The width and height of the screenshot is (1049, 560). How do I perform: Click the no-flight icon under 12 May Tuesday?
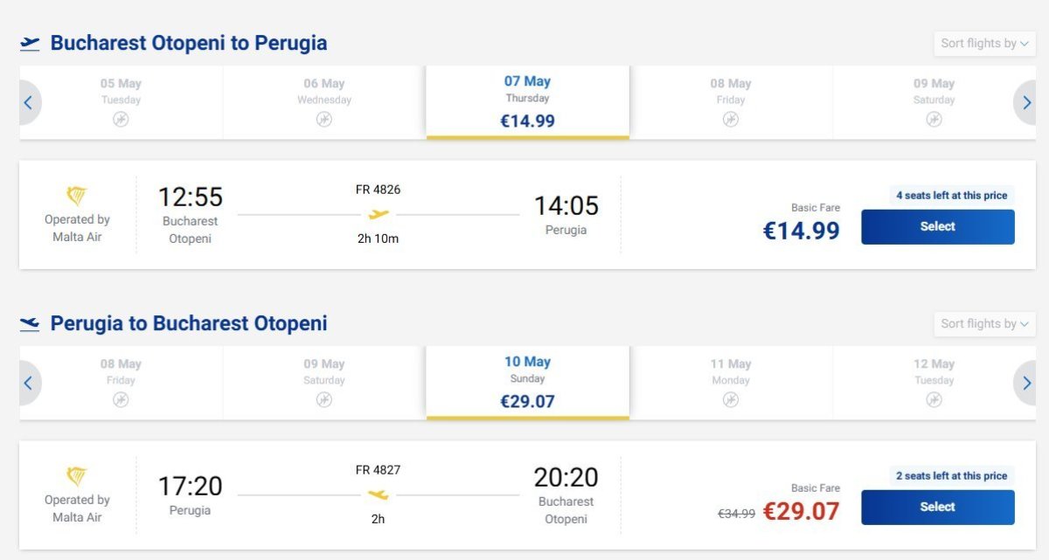tap(934, 400)
